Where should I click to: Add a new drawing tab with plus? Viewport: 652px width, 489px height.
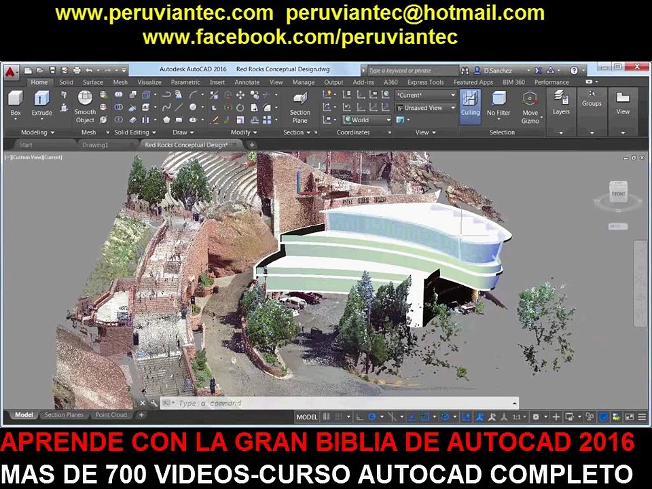coord(251,145)
